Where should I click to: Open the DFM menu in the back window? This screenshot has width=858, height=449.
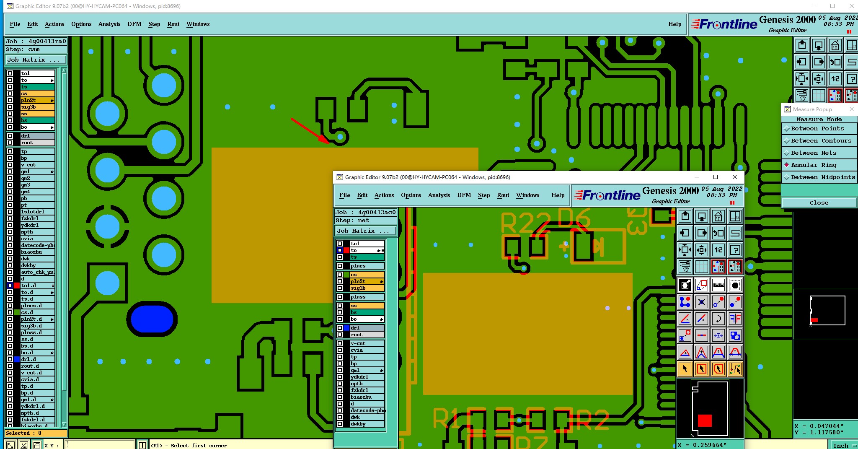[134, 24]
